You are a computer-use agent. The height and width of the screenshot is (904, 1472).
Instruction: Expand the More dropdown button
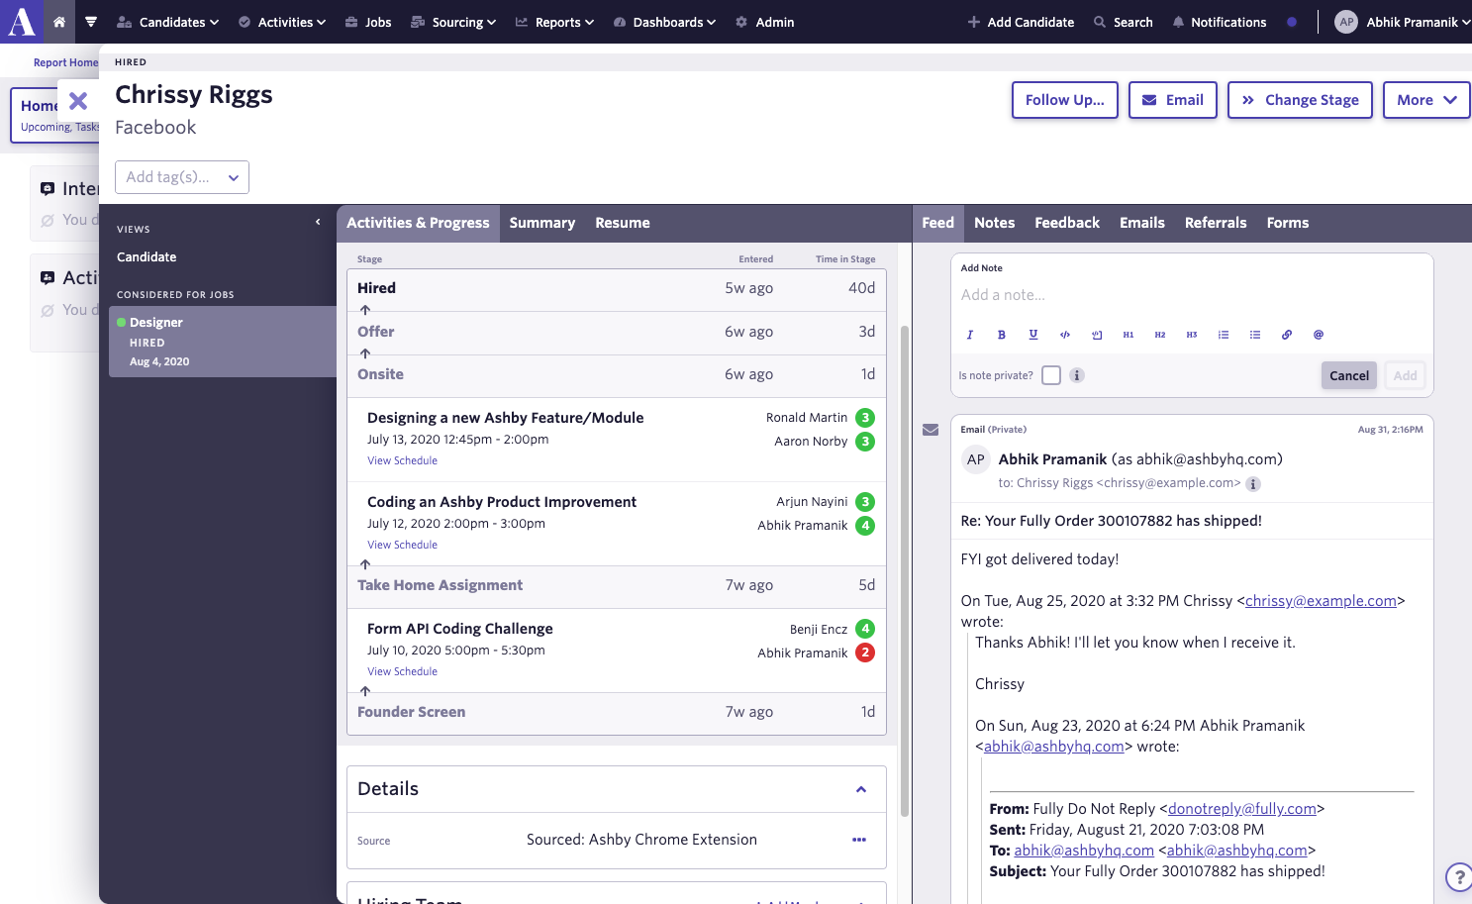[1425, 100]
